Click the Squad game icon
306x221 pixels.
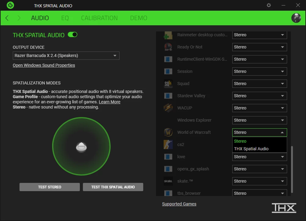168,84
